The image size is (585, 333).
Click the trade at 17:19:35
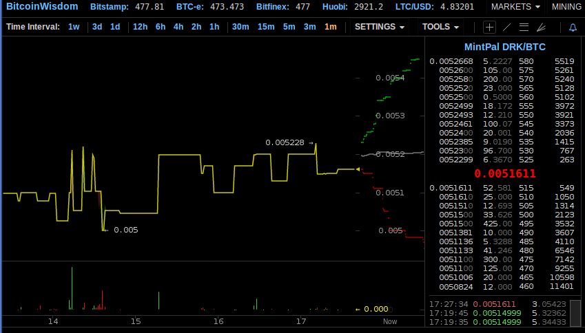(497, 322)
